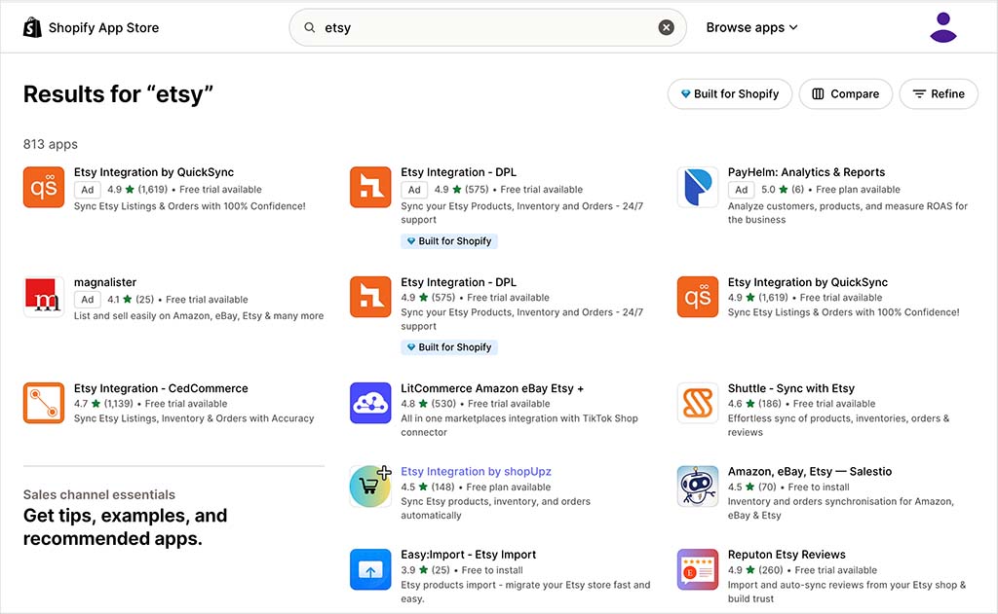Open the Refine filters button
The width and height of the screenshot is (998, 614).
pos(939,94)
